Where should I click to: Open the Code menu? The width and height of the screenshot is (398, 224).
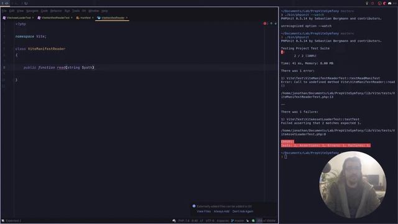[44, 11]
